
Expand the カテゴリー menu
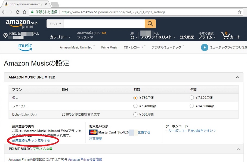pos(60,37)
